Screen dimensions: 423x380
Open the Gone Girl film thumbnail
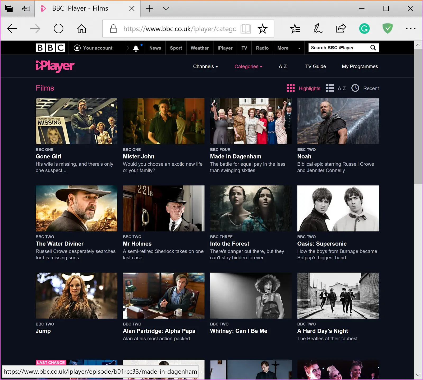point(76,121)
